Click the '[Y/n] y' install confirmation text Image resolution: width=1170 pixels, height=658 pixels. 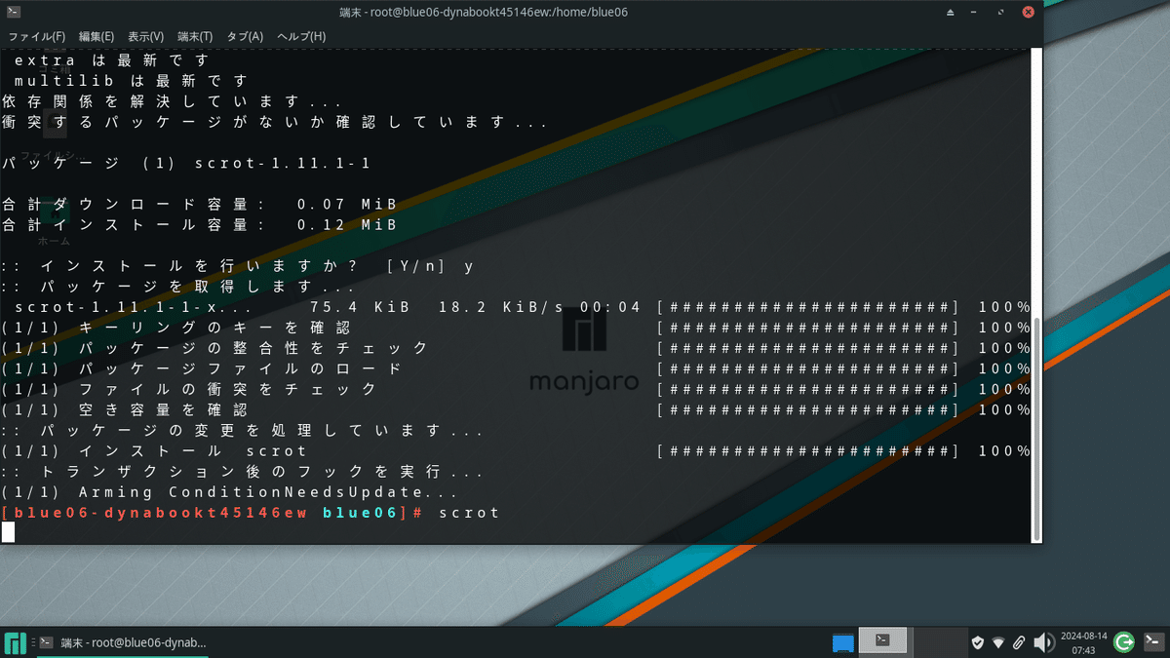click(x=430, y=265)
